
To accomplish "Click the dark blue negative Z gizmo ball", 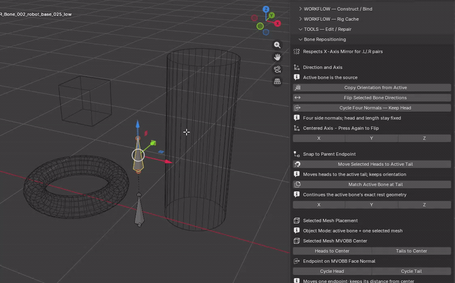I will (266, 32).
